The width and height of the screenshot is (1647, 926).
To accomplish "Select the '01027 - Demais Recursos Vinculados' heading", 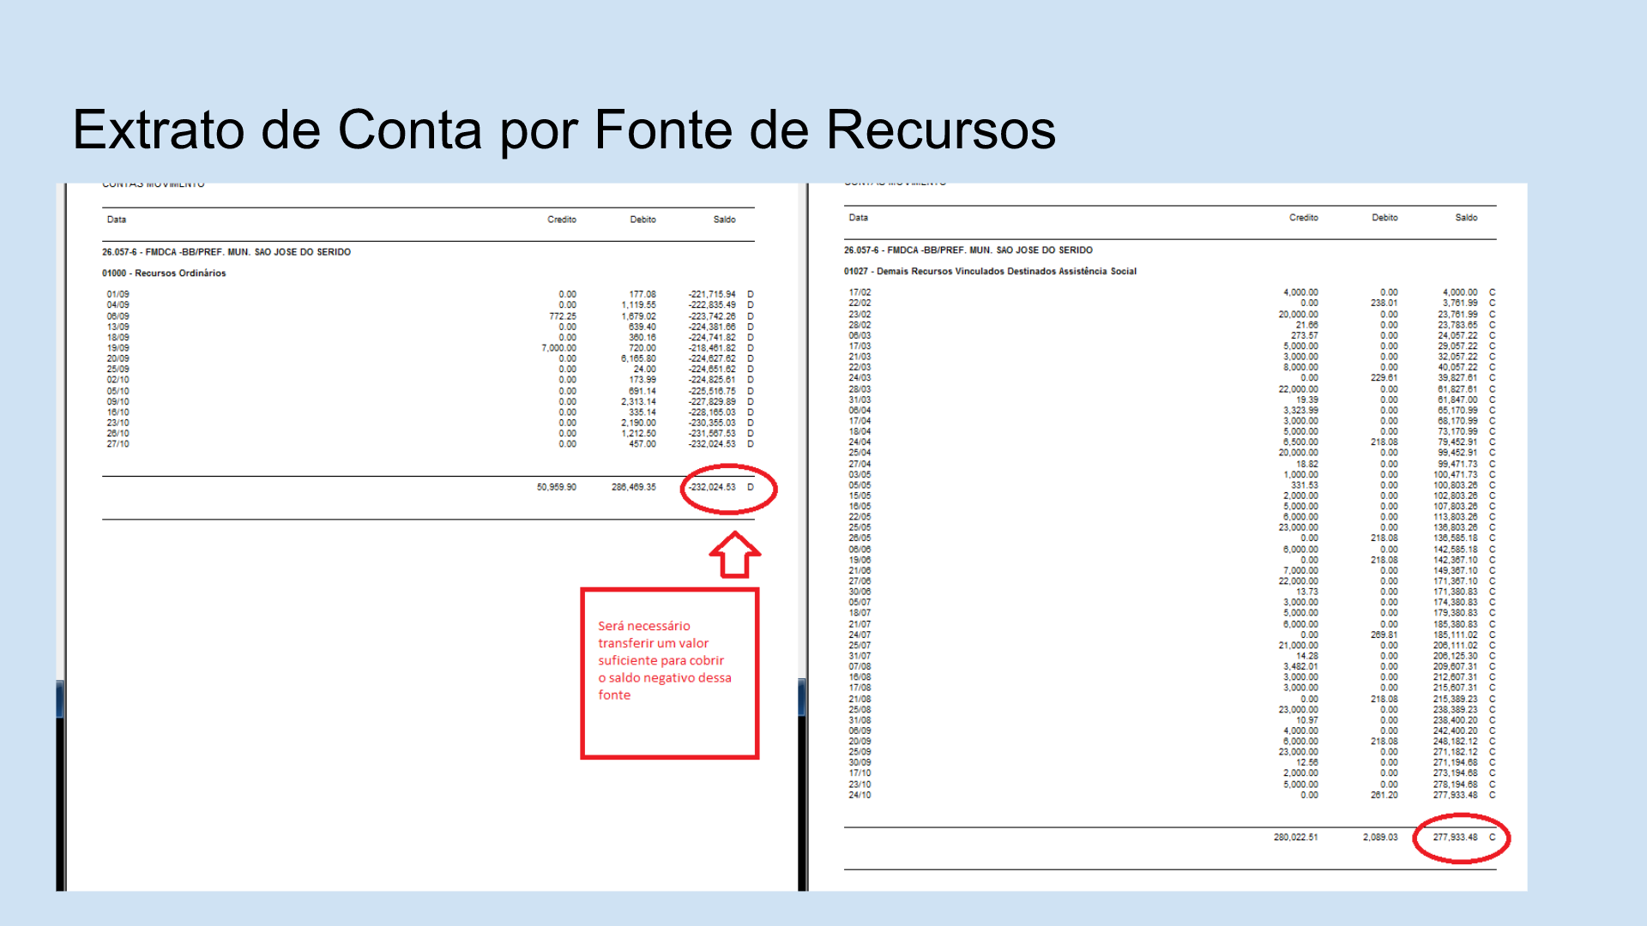I will (x=990, y=271).
